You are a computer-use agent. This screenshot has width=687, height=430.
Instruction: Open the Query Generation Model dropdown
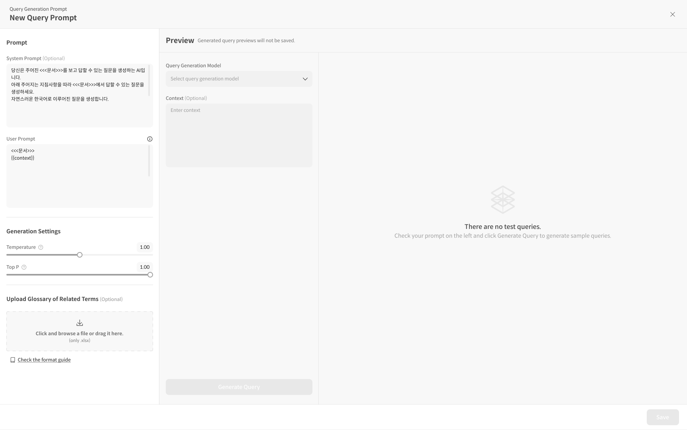coord(239,79)
